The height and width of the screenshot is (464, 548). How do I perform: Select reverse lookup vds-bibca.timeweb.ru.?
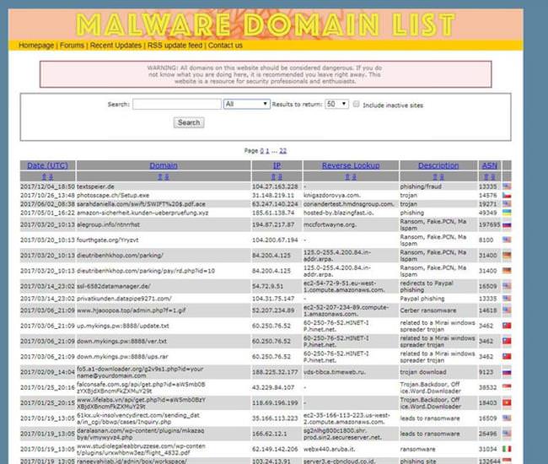[x=335, y=372]
